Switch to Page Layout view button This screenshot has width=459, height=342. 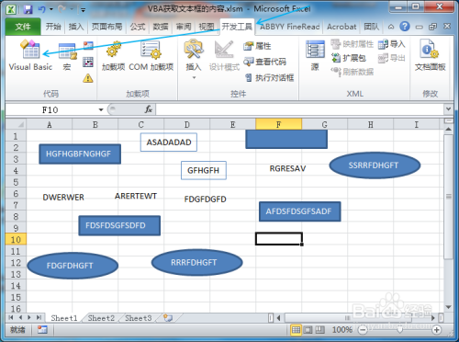coord(308,330)
